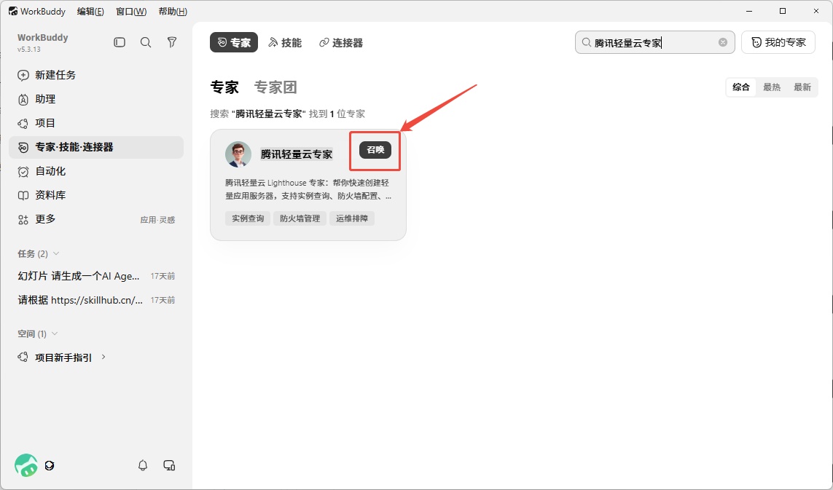Sort results by 综合
The image size is (833, 490).
point(741,87)
